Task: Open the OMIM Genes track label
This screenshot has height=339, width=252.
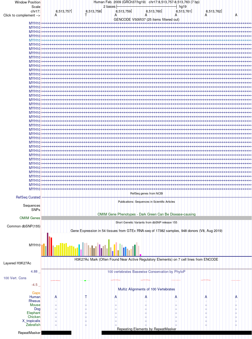Action: coord(30,218)
